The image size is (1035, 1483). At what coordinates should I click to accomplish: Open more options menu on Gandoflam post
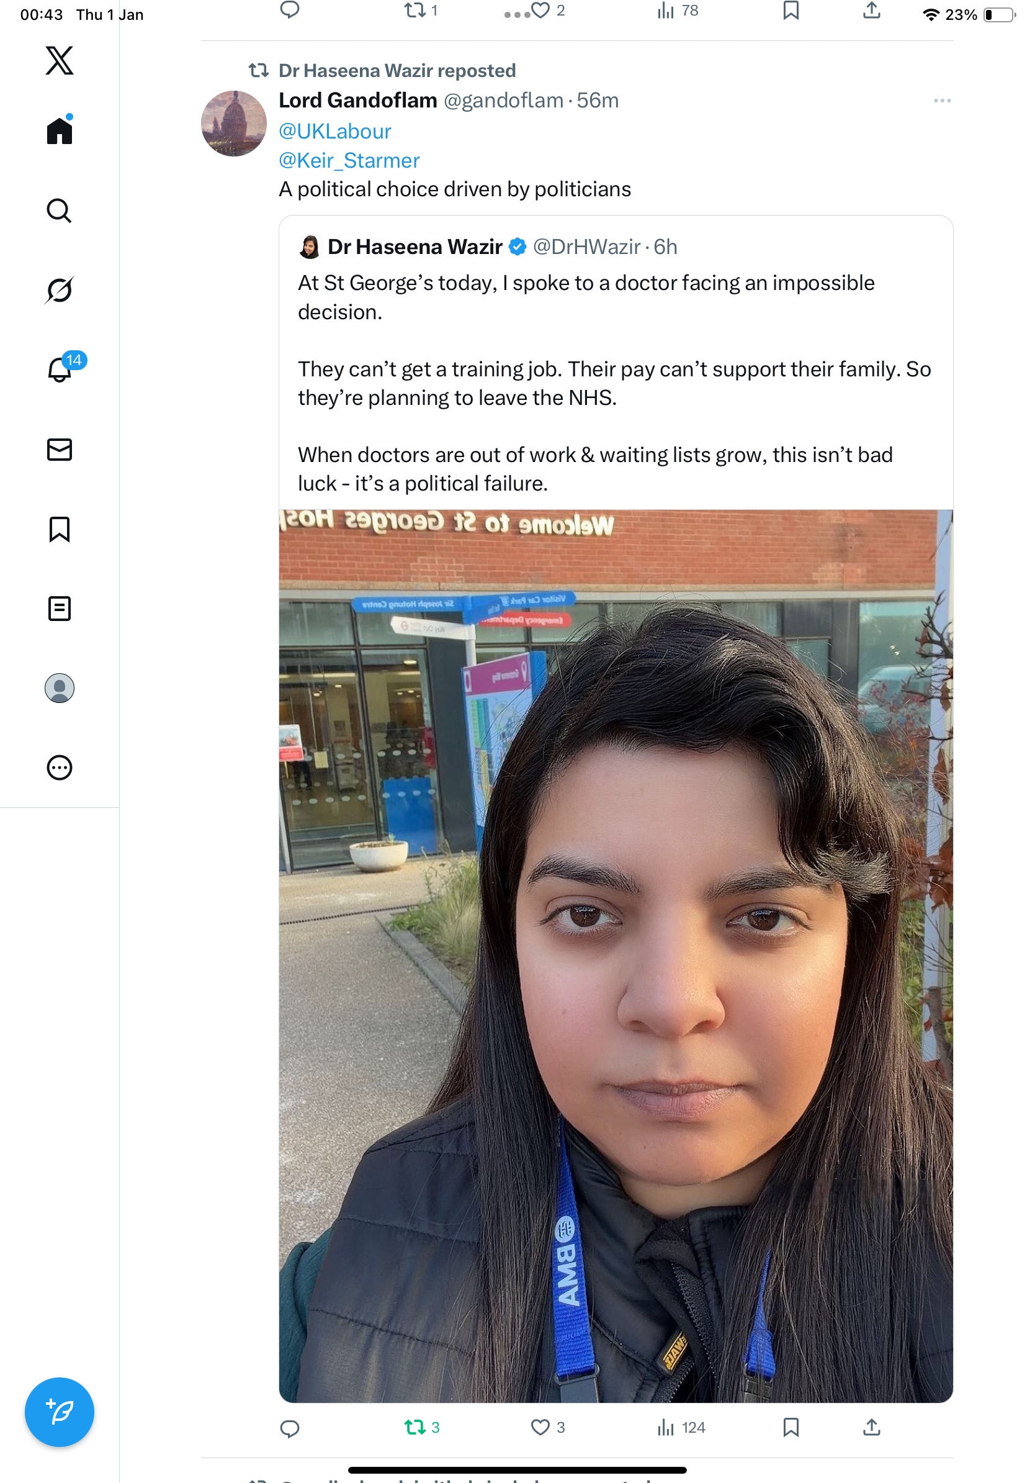[x=942, y=101]
